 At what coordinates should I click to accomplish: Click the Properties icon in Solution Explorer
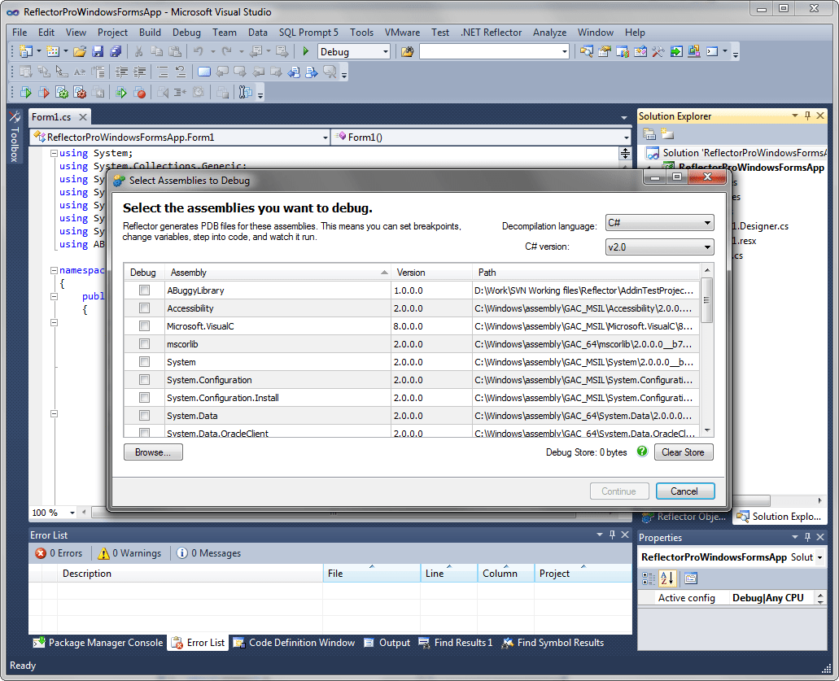(x=649, y=133)
